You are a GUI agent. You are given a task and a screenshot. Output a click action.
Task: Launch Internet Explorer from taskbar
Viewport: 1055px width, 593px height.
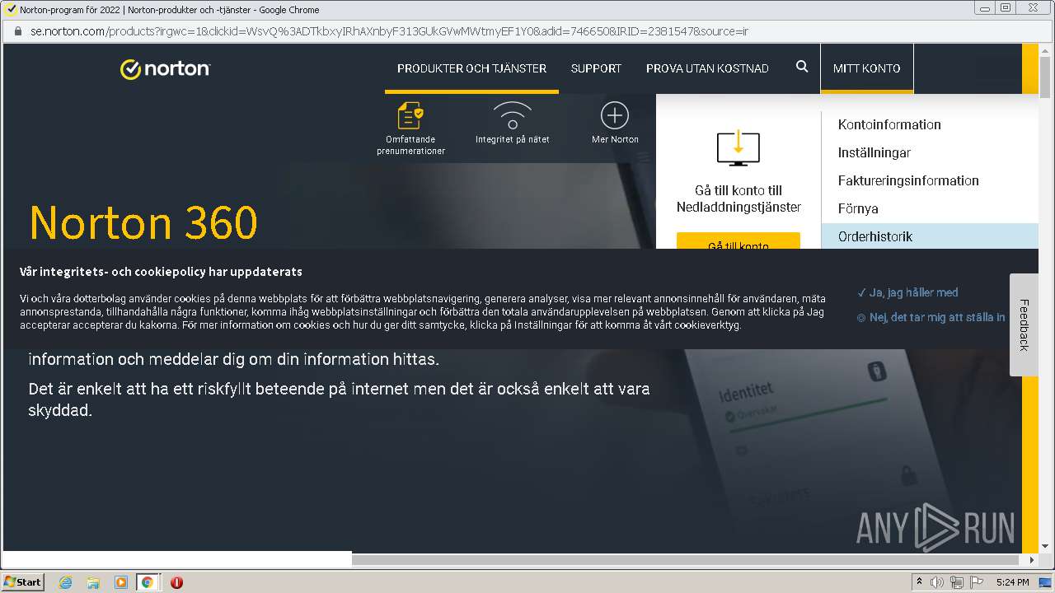65,582
